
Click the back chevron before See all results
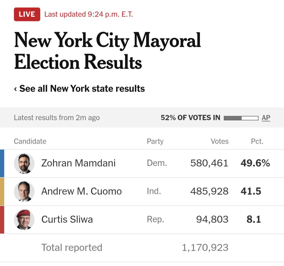pos(16,89)
